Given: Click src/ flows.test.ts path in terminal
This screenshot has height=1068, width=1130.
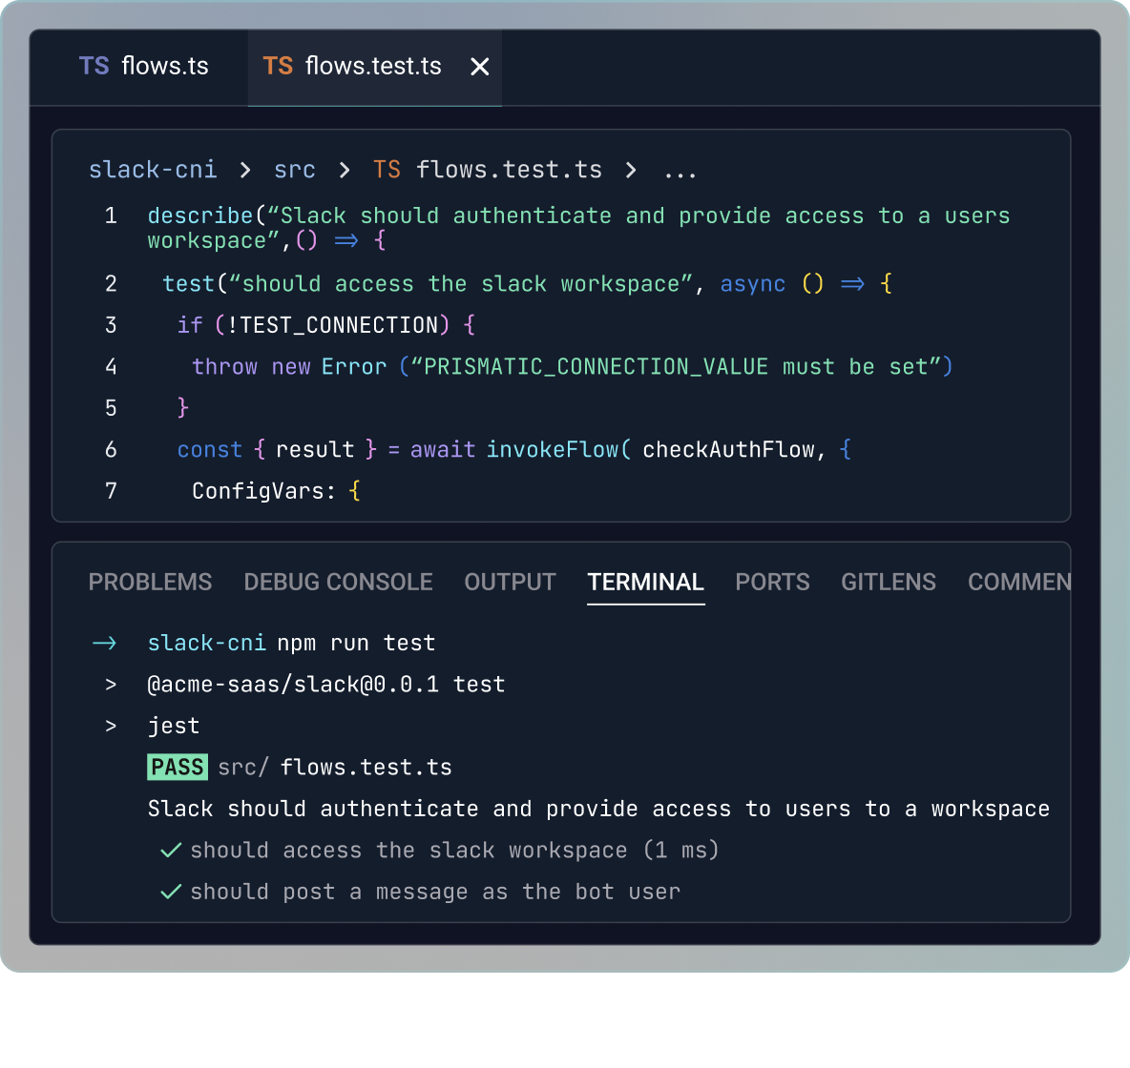Looking at the screenshot, I should 335,767.
